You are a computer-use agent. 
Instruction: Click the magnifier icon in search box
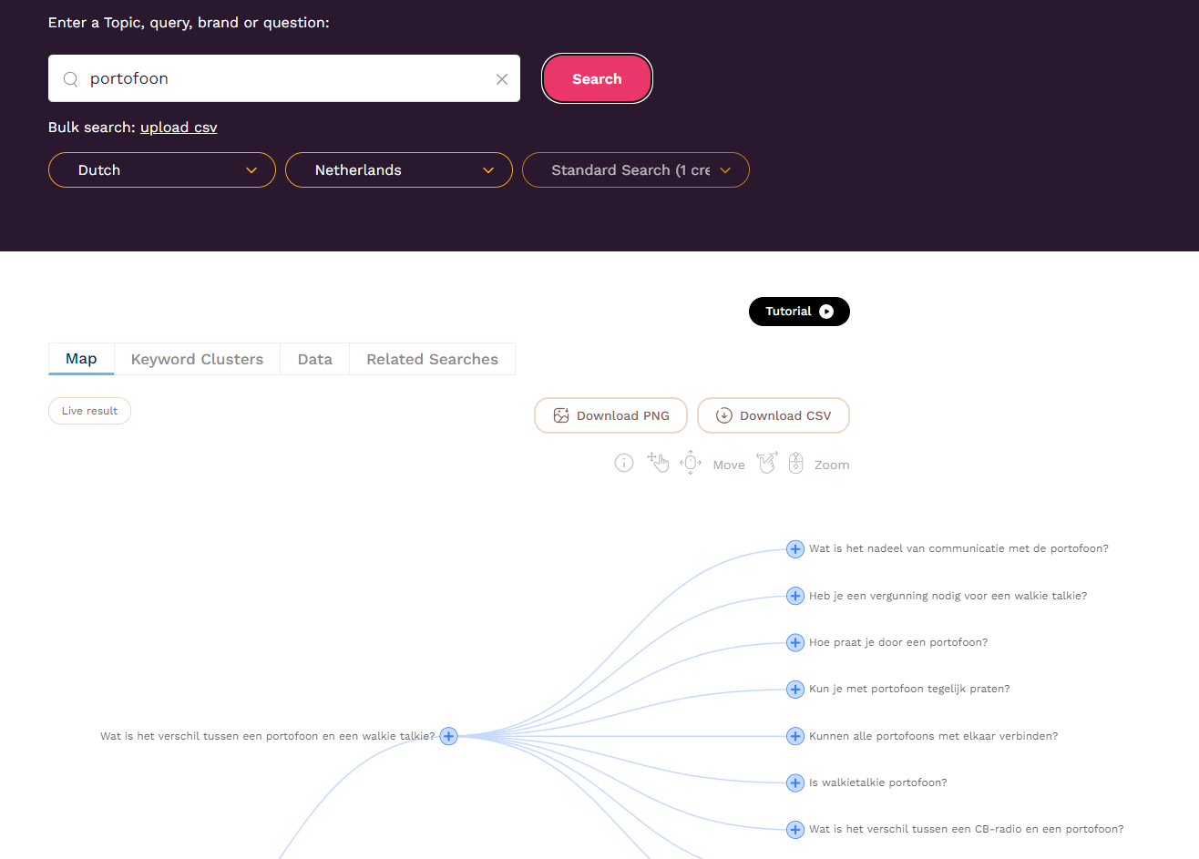point(70,79)
